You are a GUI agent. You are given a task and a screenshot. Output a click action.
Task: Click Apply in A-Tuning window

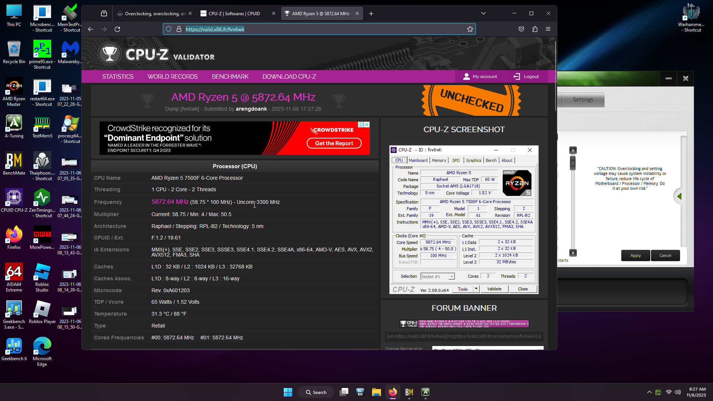pos(635,255)
